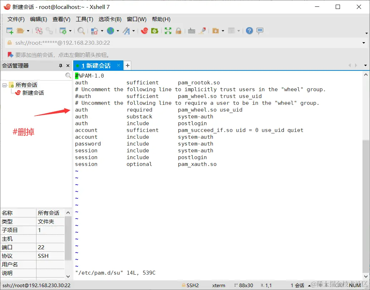The width and height of the screenshot is (370, 290).
Task: Expand the address bar history dropdown
Action: pyautogui.click(x=364, y=43)
